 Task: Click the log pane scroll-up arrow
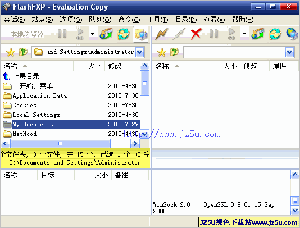295,174
